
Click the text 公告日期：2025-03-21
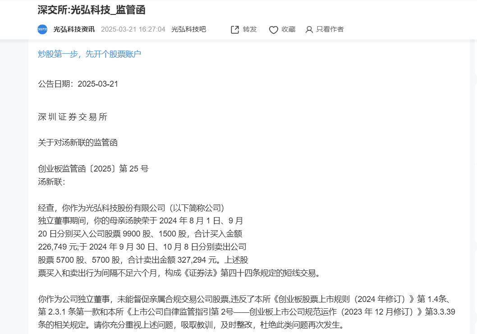pos(78,84)
